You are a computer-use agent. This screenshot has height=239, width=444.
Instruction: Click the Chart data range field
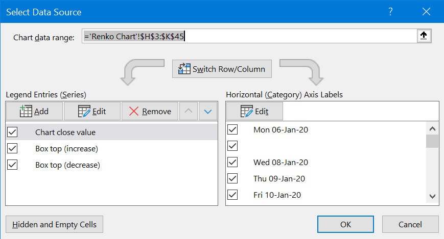tap(249, 36)
